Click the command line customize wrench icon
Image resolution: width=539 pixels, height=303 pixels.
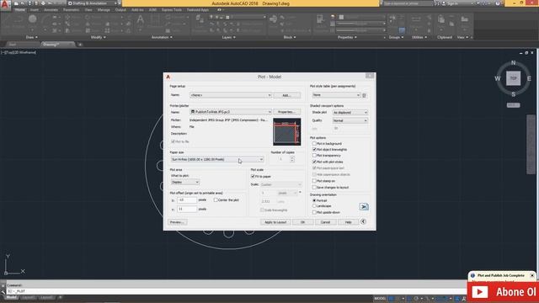pos(3,291)
